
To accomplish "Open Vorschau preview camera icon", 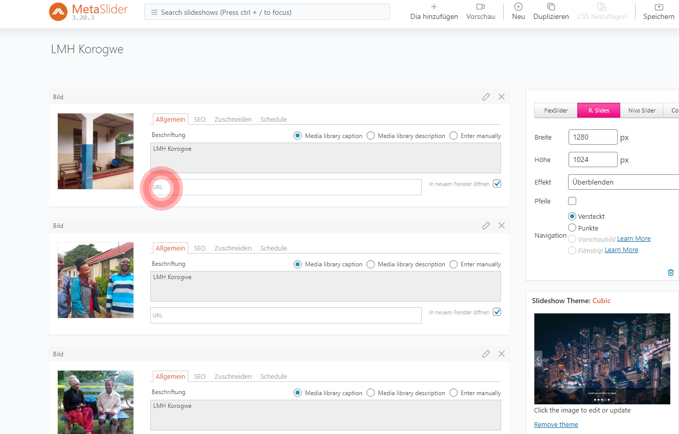I will coord(481,7).
